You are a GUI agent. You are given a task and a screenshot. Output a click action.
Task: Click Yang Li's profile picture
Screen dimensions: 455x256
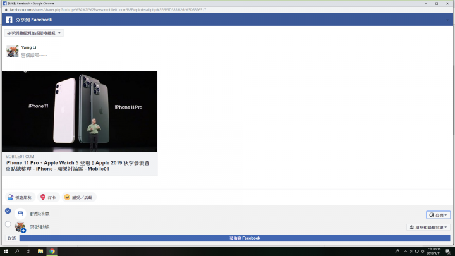[13, 51]
